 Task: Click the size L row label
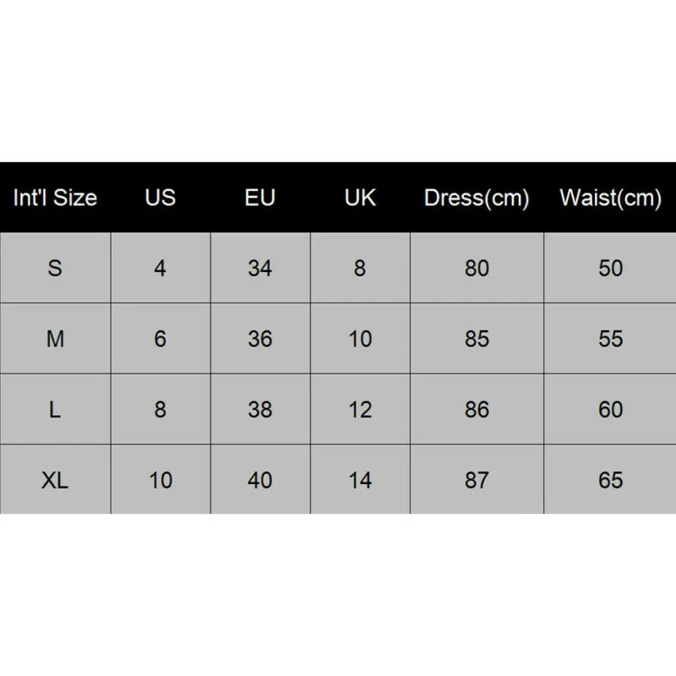55,410
